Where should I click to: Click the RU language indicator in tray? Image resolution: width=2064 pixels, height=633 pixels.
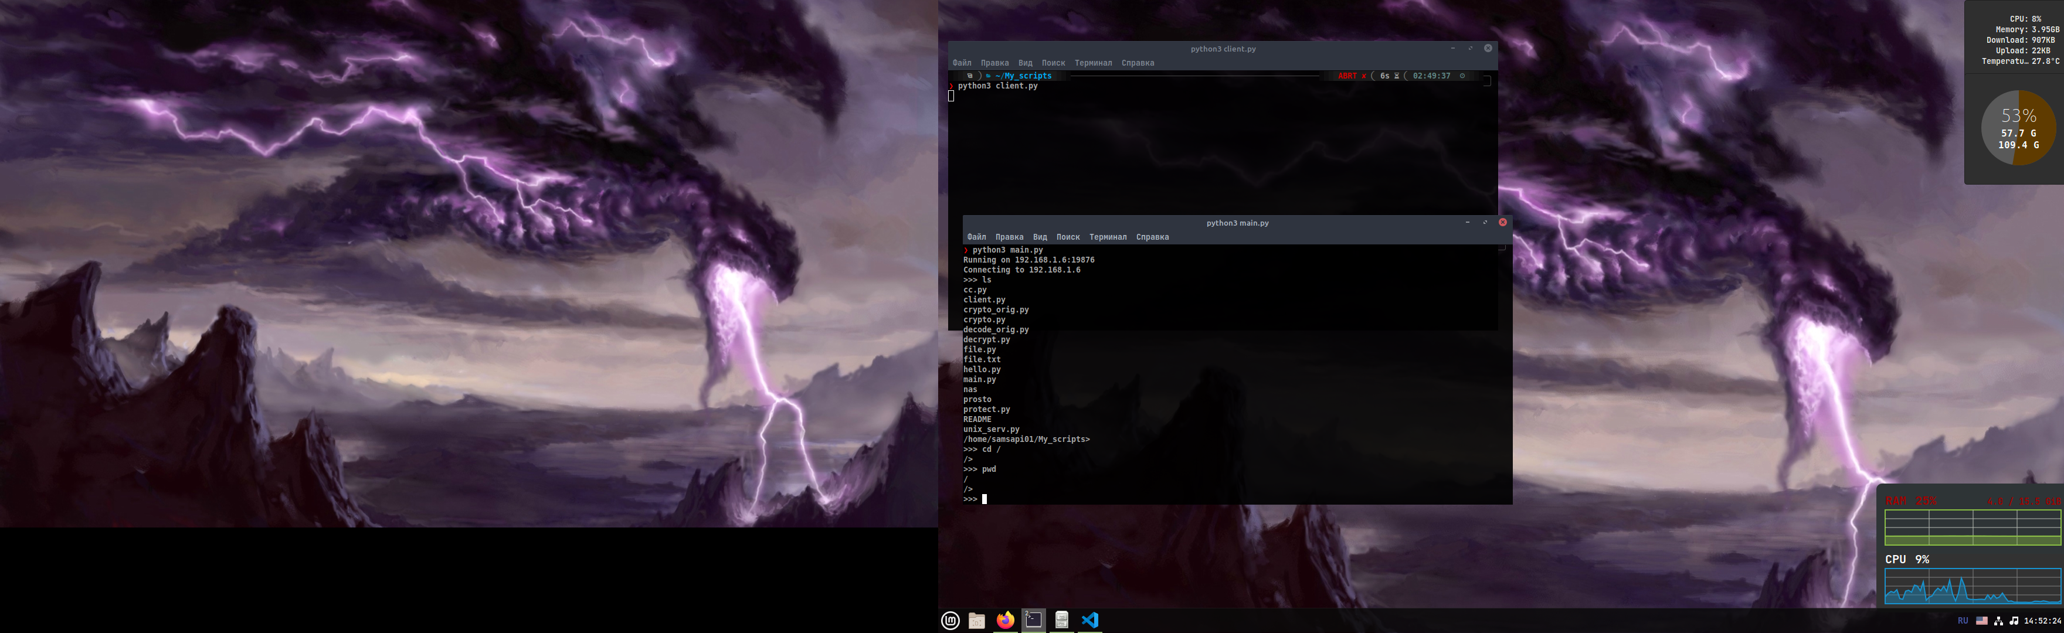pos(1962,621)
